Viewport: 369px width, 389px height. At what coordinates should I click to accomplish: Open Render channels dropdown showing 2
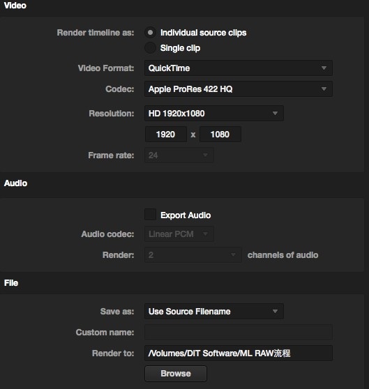[x=193, y=254]
